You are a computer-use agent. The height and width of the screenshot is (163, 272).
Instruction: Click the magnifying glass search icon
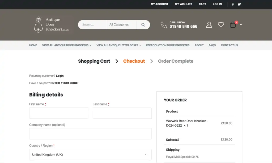[x=143, y=25]
